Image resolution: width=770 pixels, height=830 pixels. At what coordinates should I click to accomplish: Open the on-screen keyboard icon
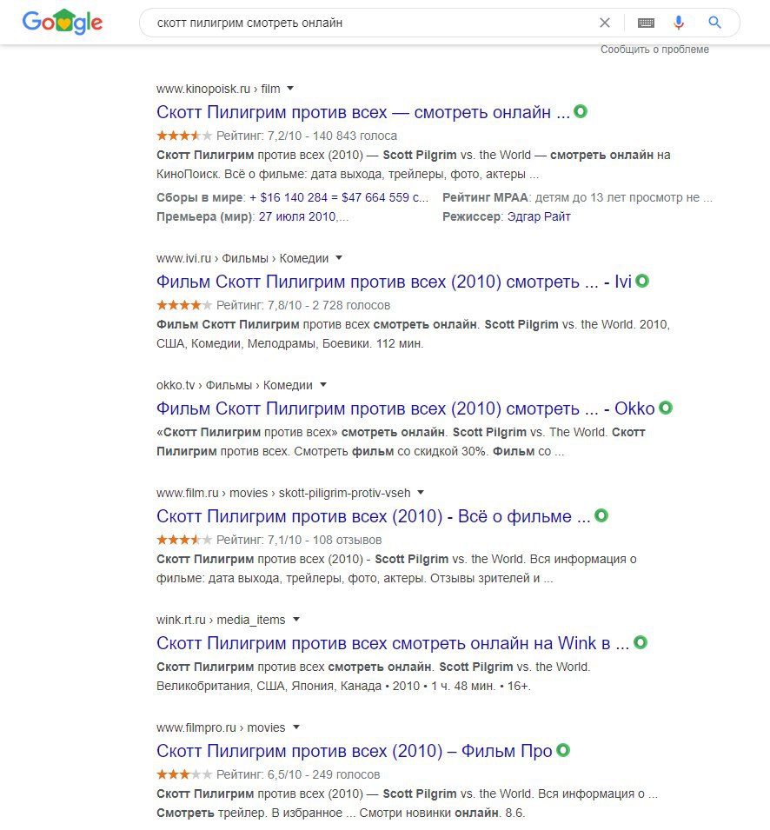click(646, 23)
